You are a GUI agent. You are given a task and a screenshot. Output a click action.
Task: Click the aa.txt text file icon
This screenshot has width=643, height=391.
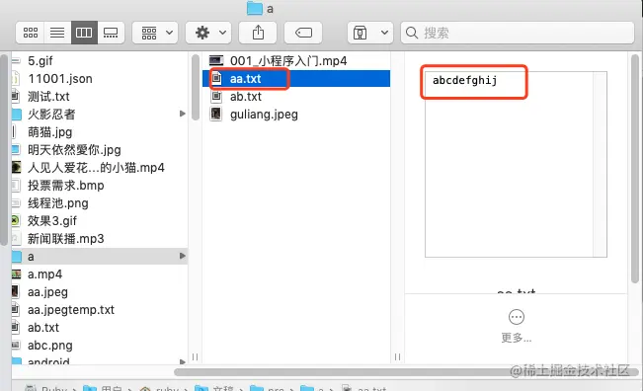point(216,78)
